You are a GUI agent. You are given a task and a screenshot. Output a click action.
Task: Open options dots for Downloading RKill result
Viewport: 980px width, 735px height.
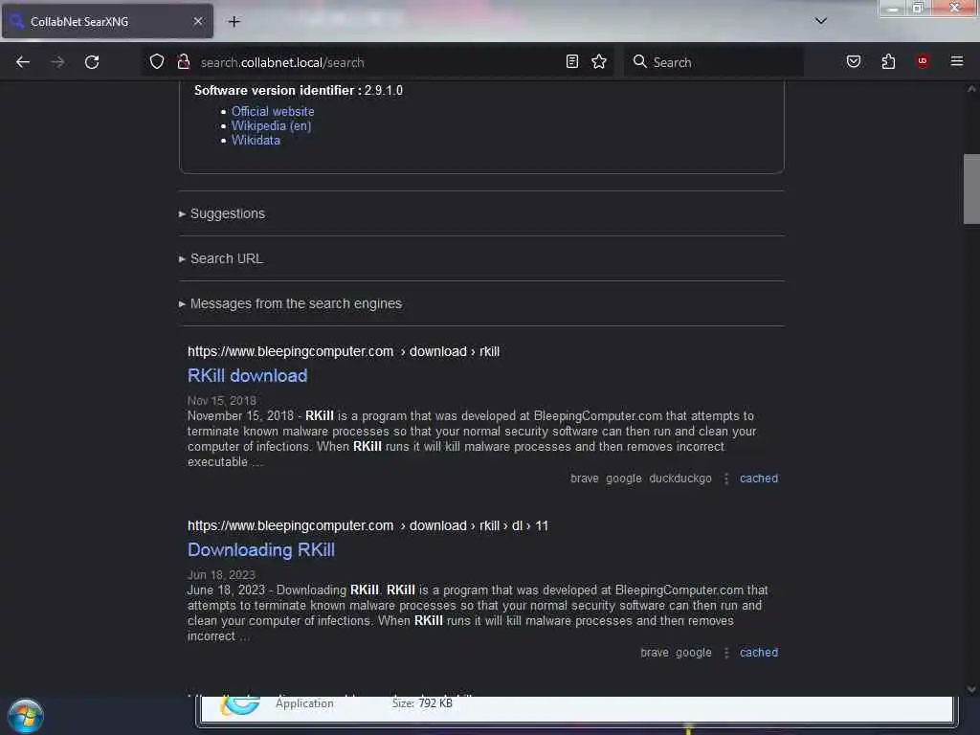pyautogui.click(x=726, y=653)
